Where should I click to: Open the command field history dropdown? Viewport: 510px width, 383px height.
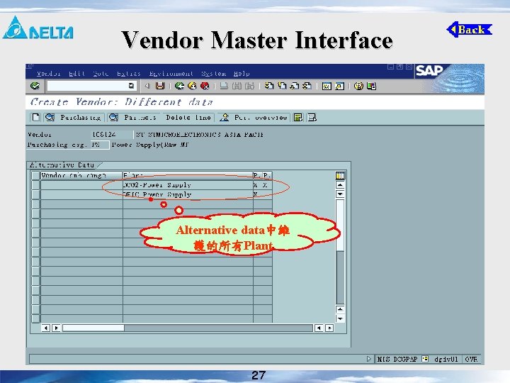(131, 86)
